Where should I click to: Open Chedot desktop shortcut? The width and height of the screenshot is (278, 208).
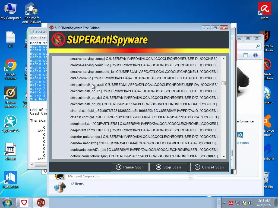(11, 152)
